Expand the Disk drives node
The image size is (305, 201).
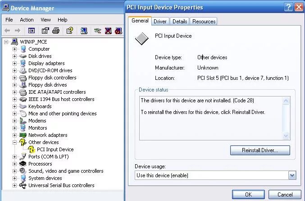(14, 56)
